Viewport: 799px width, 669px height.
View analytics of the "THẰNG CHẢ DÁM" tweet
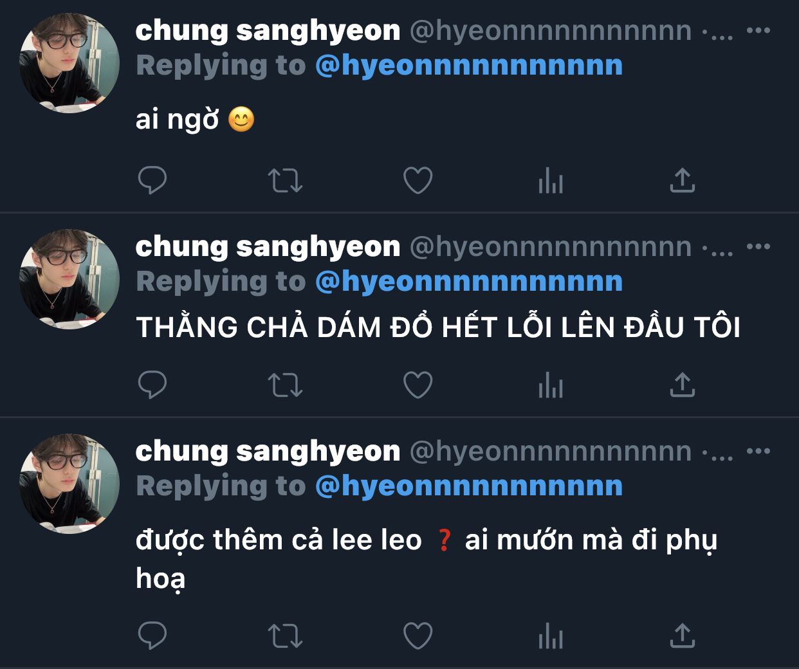(551, 385)
